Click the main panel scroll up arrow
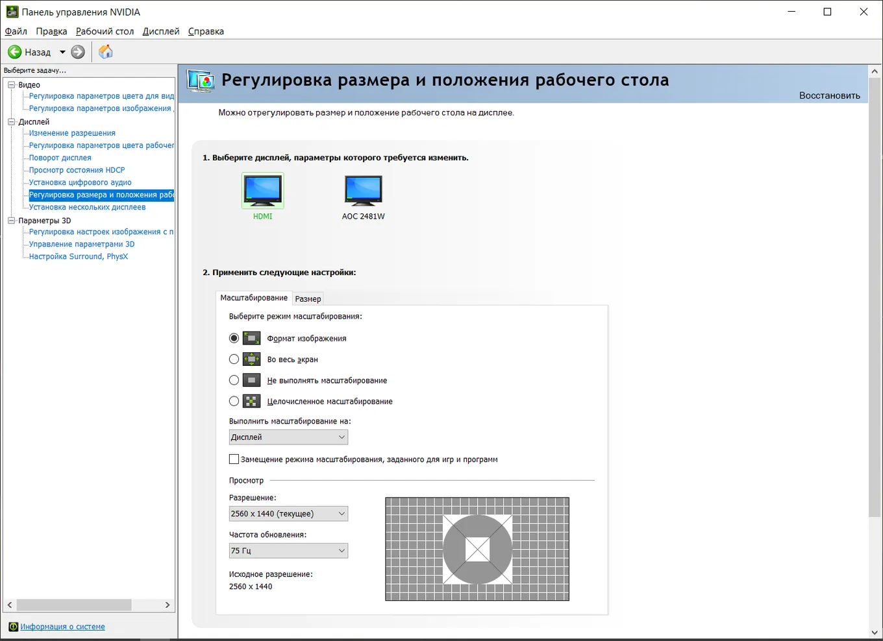 point(875,71)
